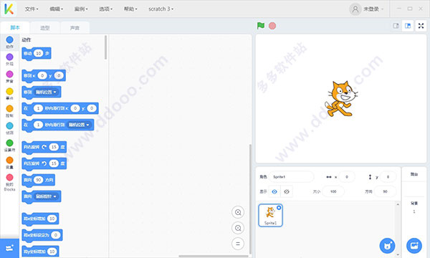The width and height of the screenshot is (430, 258).
Task: Stop the project with red stop button
Action: pyautogui.click(x=272, y=26)
